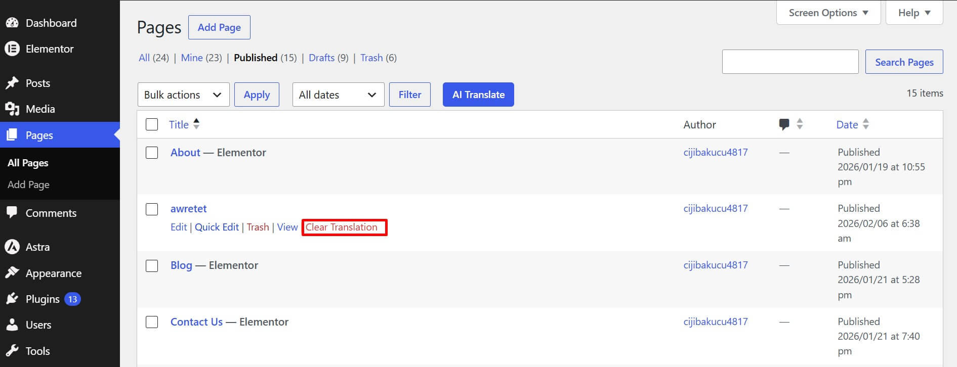Select the awretet page checkbox
The image size is (957, 367).
tap(152, 209)
